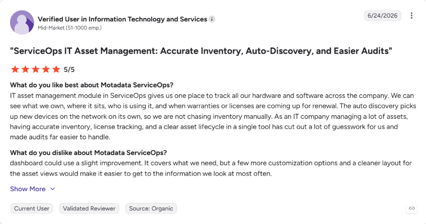Click the third rating star
The image size is (426, 224).
click(35, 69)
